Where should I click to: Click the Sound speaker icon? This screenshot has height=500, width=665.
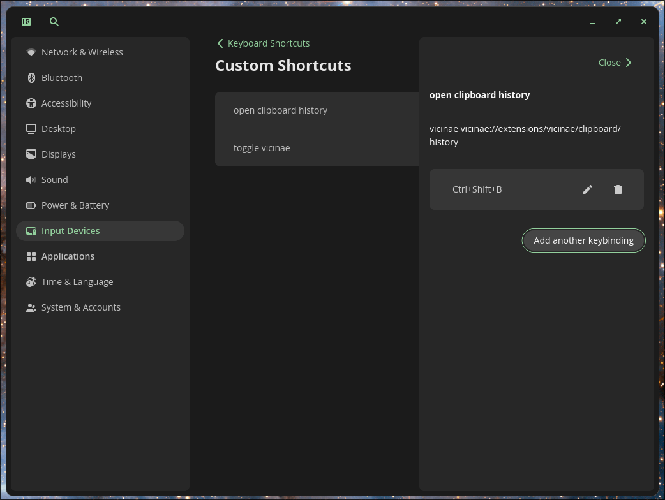pyautogui.click(x=31, y=180)
